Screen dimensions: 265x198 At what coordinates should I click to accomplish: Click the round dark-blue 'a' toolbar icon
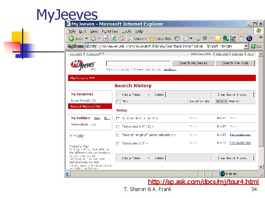click(x=249, y=38)
